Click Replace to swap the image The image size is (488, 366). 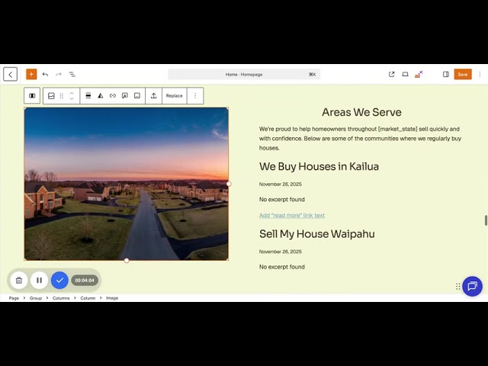pyautogui.click(x=175, y=96)
